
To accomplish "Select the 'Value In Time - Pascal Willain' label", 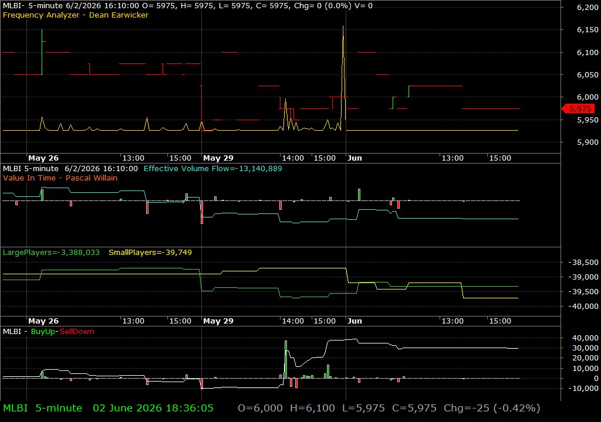I will (60, 178).
